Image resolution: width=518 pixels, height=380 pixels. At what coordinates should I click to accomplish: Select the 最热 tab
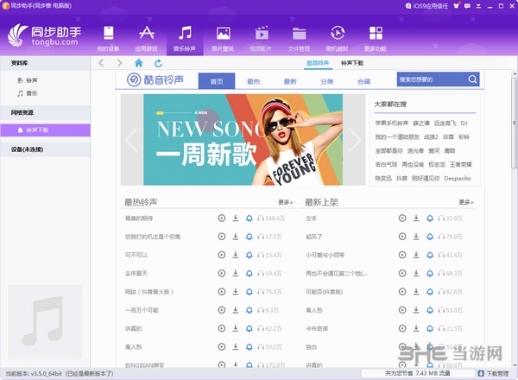pyautogui.click(x=253, y=81)
